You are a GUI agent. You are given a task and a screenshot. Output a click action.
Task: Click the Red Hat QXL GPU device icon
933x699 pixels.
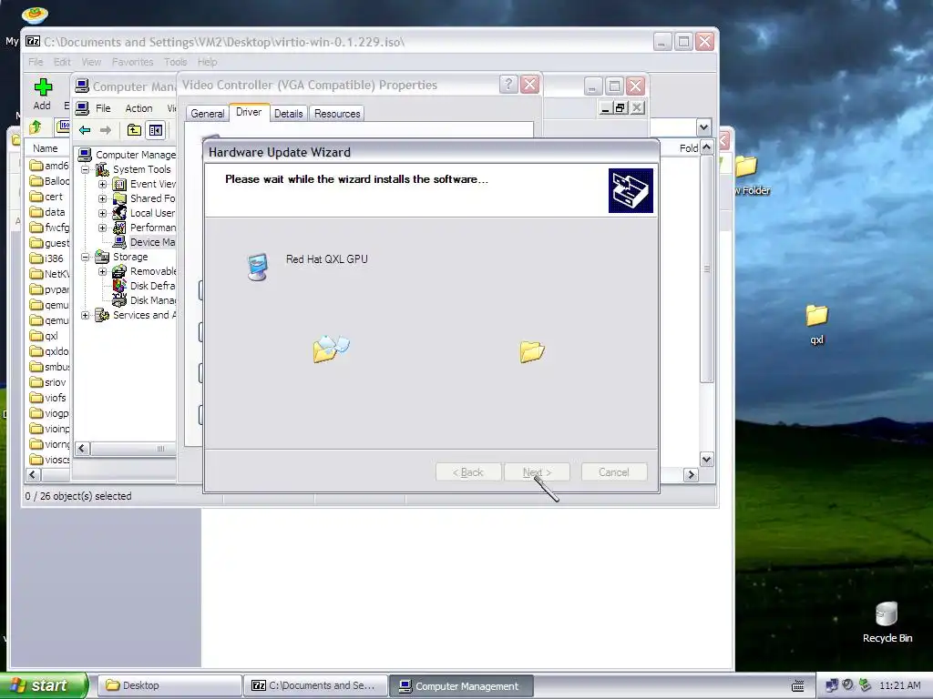coord(258,267)
